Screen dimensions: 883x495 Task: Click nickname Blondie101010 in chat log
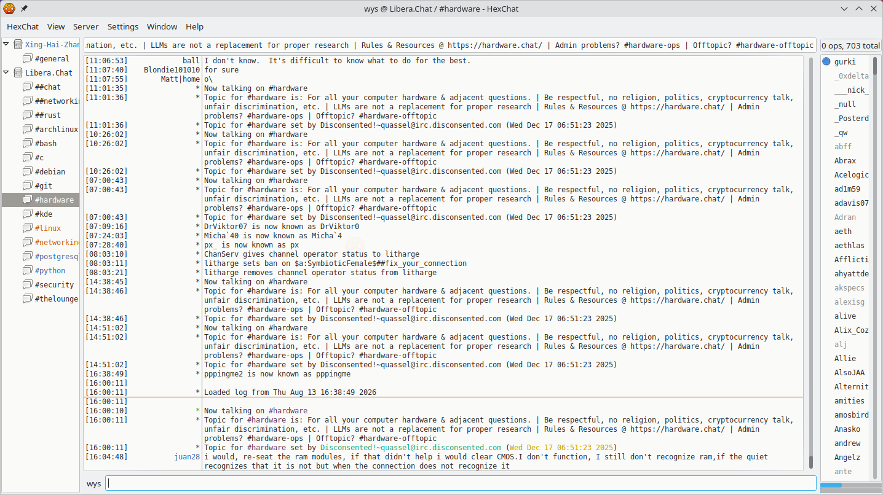(172, 70)
